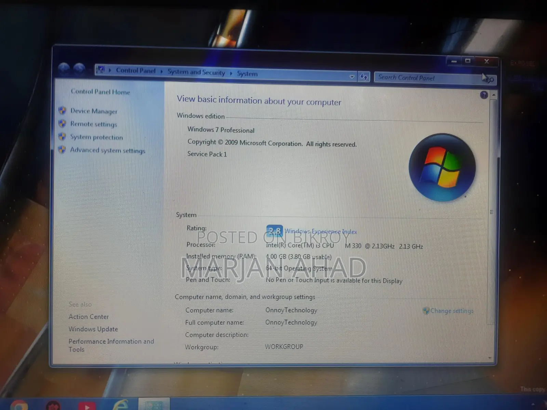
Task: Open Remote settings
Action: (94, 124)
